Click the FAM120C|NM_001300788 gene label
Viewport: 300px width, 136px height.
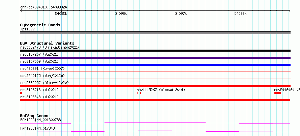pos(40,120)
